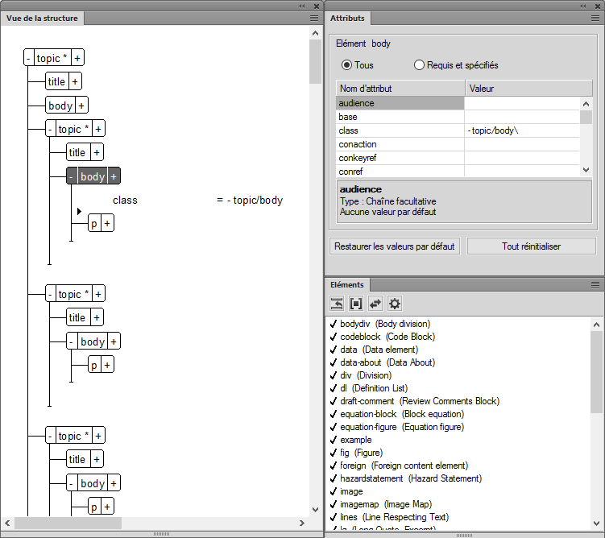Open the Eléments panel flyout menu
The width and height of the screenshot is (605, 538).
pos(596,285)
